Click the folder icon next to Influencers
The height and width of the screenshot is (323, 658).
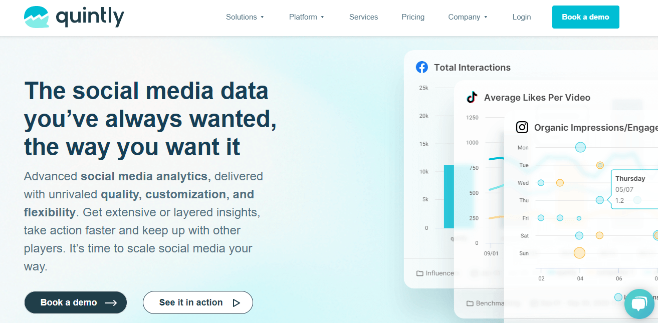[420, 273]
